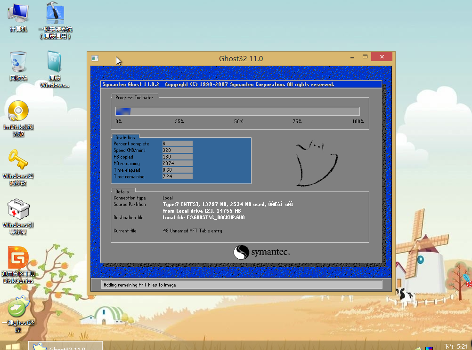Viewport: 472px width, 350px height.
Task: Click the Symantec logo in Ghost
Action: [x=261, y=253]
